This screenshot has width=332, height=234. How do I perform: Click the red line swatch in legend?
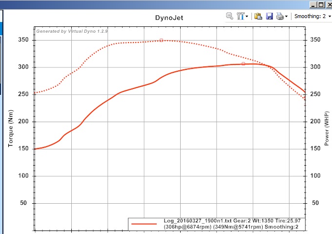click(x=144, y=224)
